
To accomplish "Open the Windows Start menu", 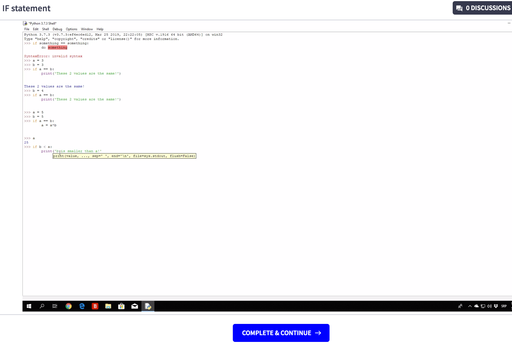I will coord(29,306).
